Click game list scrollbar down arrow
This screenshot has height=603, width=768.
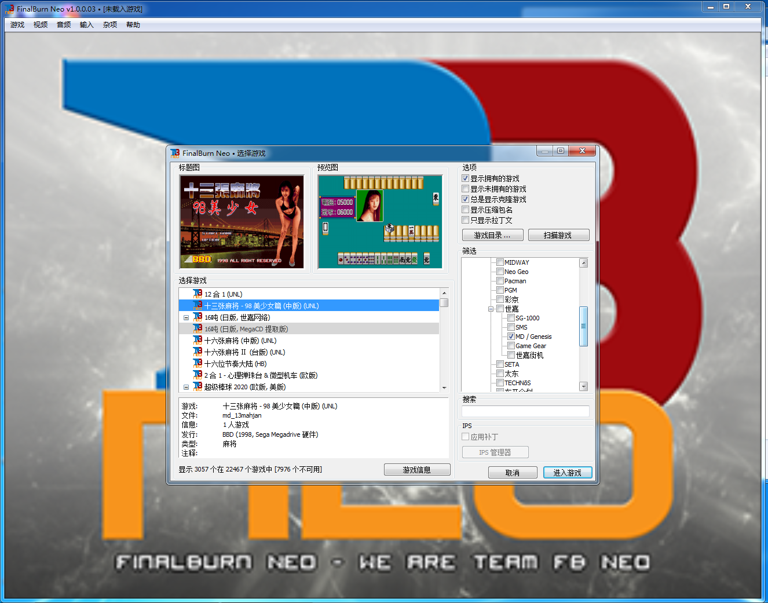point(444,388)
